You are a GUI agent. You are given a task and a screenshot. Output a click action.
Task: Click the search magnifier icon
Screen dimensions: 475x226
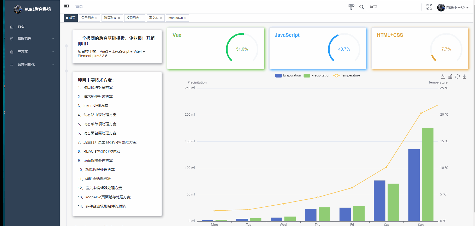[361, 7]
